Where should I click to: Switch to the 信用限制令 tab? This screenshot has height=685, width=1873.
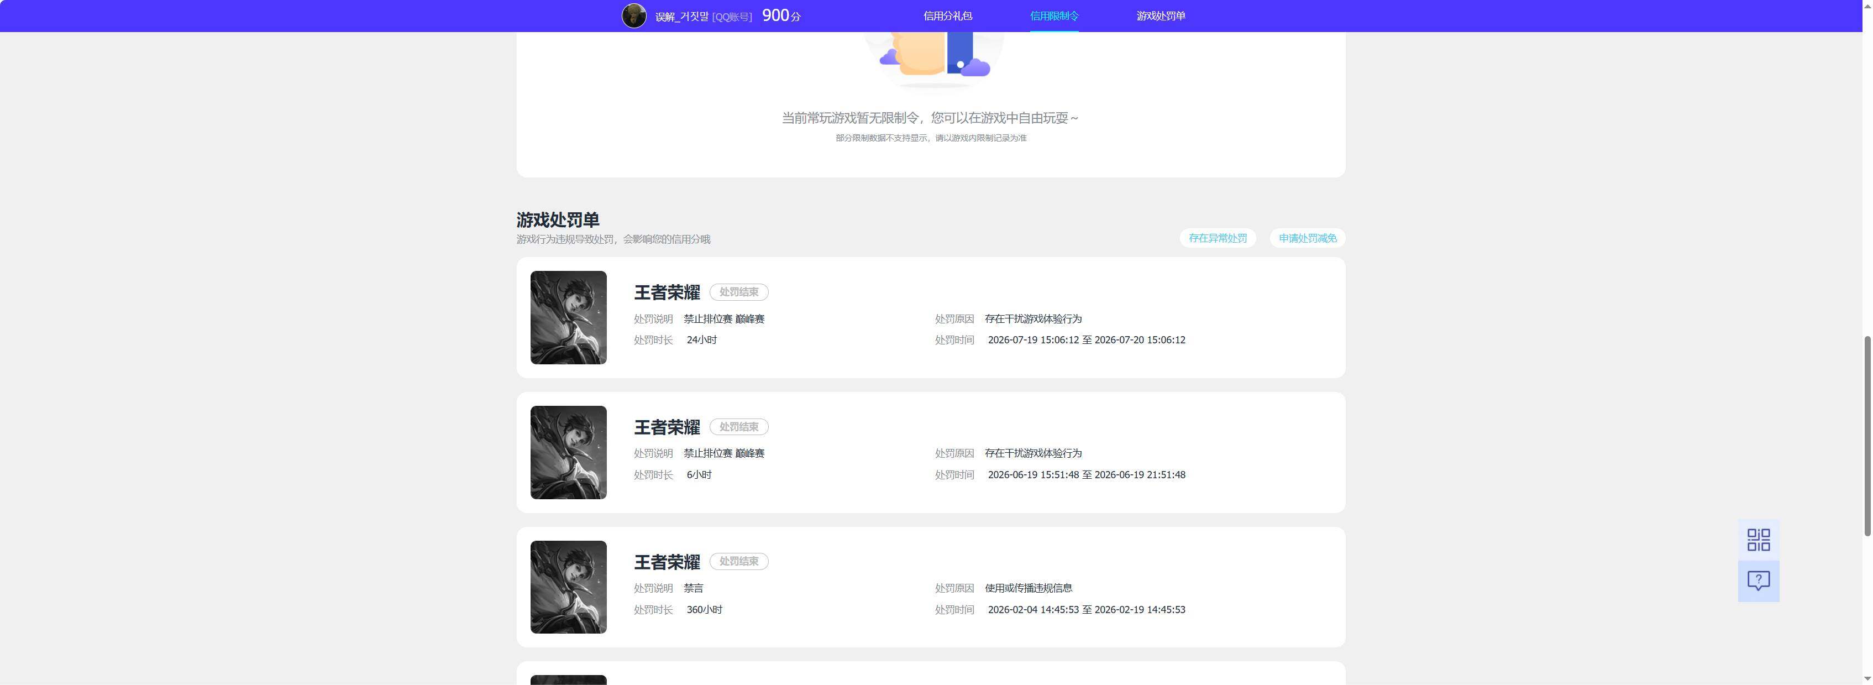click(x=1054, y=16)
